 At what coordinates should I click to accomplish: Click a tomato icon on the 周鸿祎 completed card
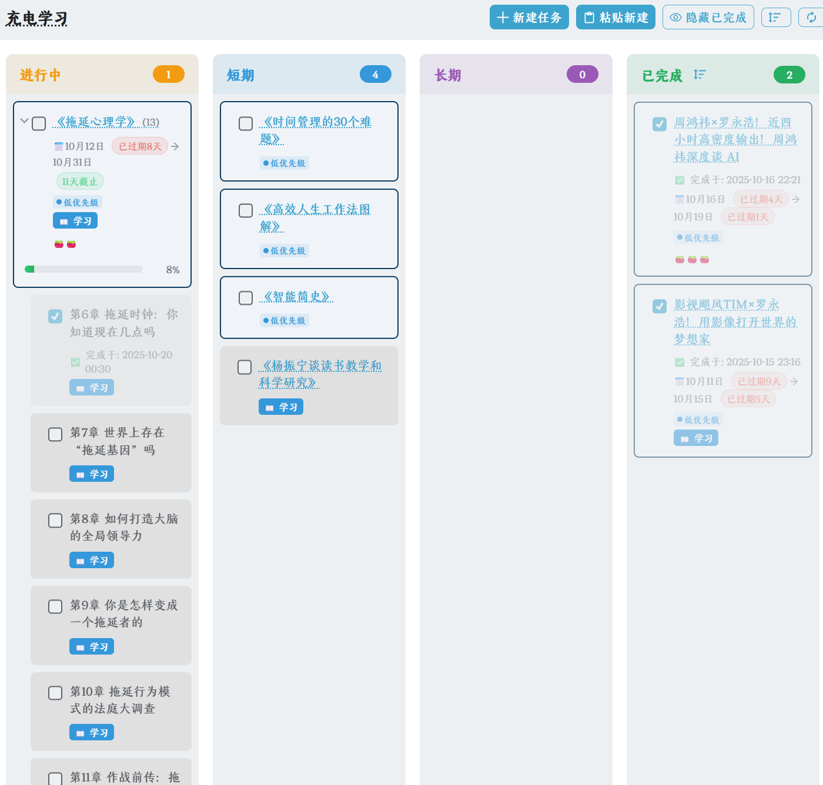tap(679, 259)
